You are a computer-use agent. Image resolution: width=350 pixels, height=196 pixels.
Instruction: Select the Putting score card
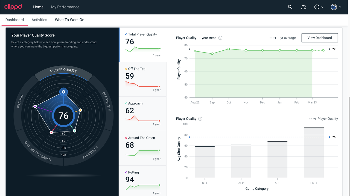click(142, 181)
